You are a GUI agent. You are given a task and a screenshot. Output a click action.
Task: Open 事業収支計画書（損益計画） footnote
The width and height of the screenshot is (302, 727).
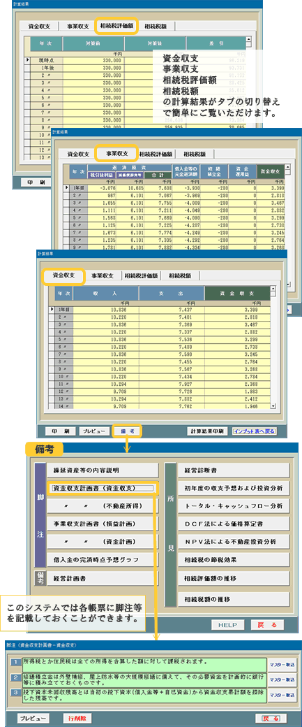tap(103, 524)
